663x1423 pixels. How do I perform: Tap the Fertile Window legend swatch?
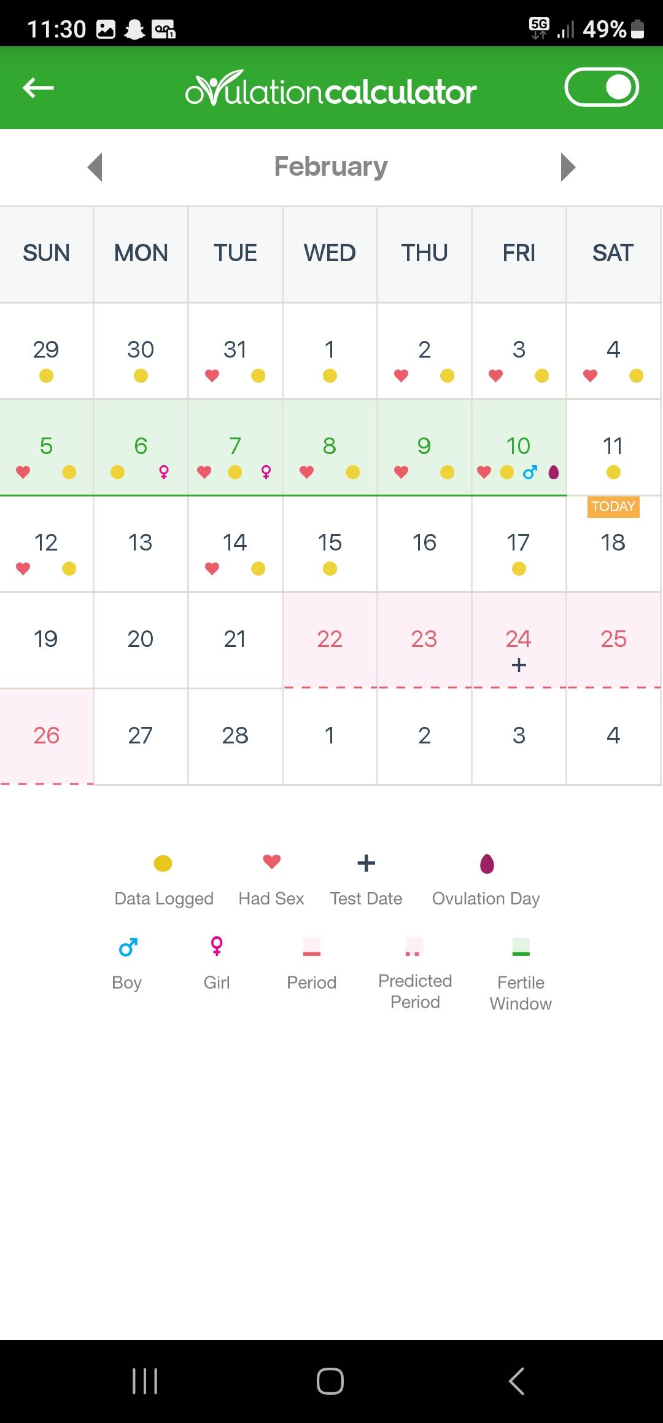tap(521, 947)
